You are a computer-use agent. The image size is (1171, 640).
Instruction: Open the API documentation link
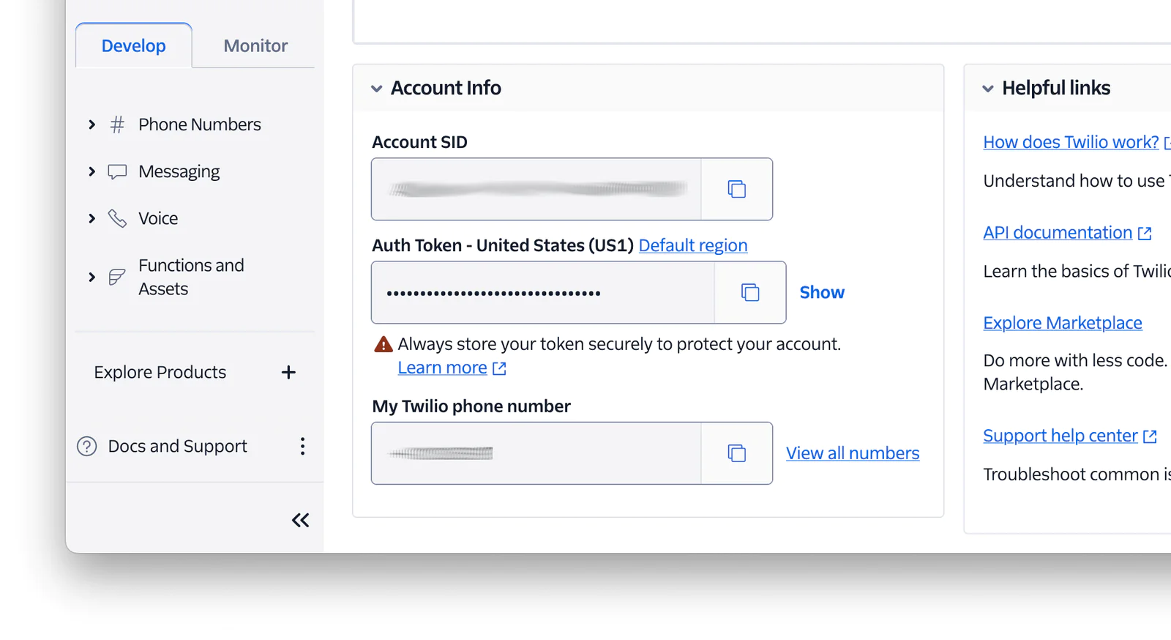[1058, 232]
